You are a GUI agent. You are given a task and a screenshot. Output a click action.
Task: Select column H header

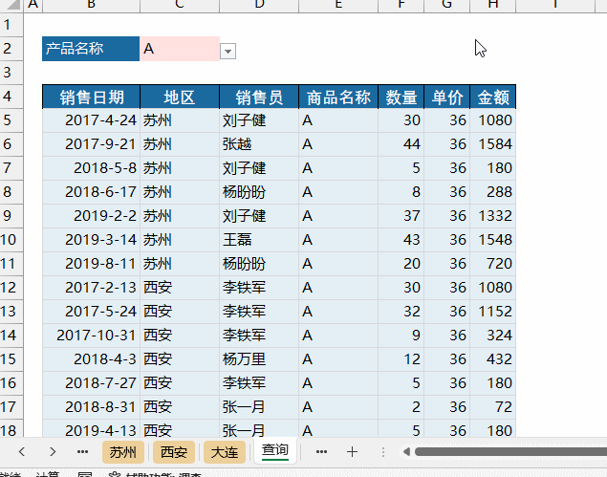493,5
